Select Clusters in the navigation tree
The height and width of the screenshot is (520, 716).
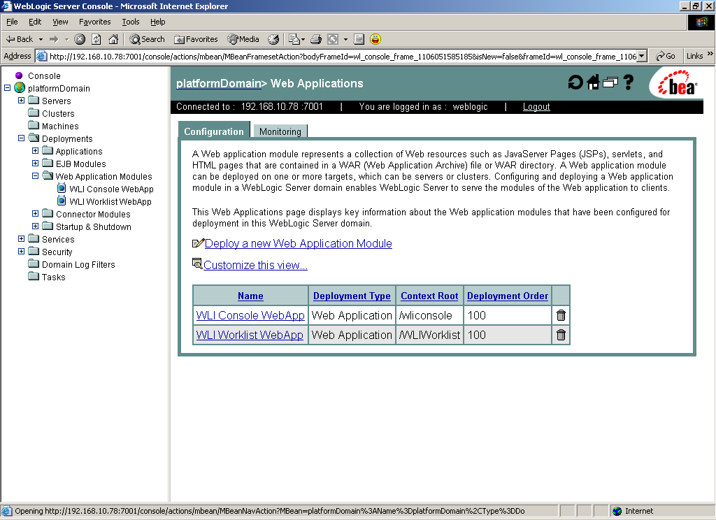click(58, 113)
